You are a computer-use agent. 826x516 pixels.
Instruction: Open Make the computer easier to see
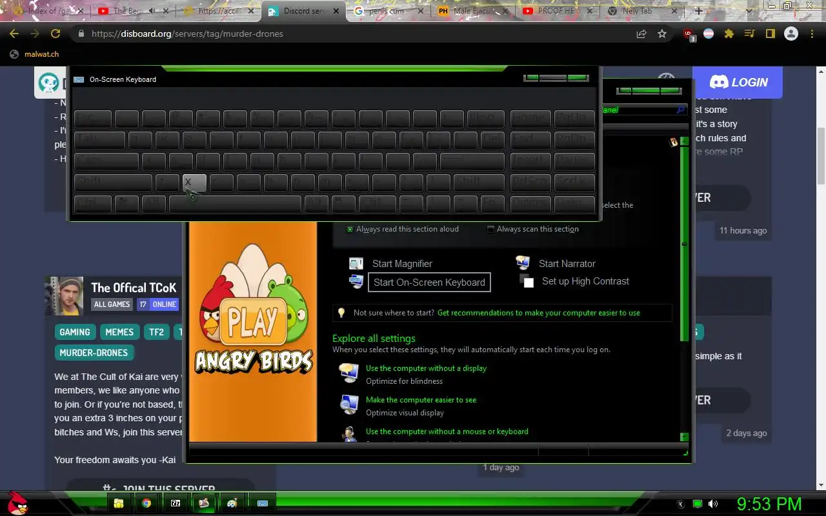[x=421, y=400]
